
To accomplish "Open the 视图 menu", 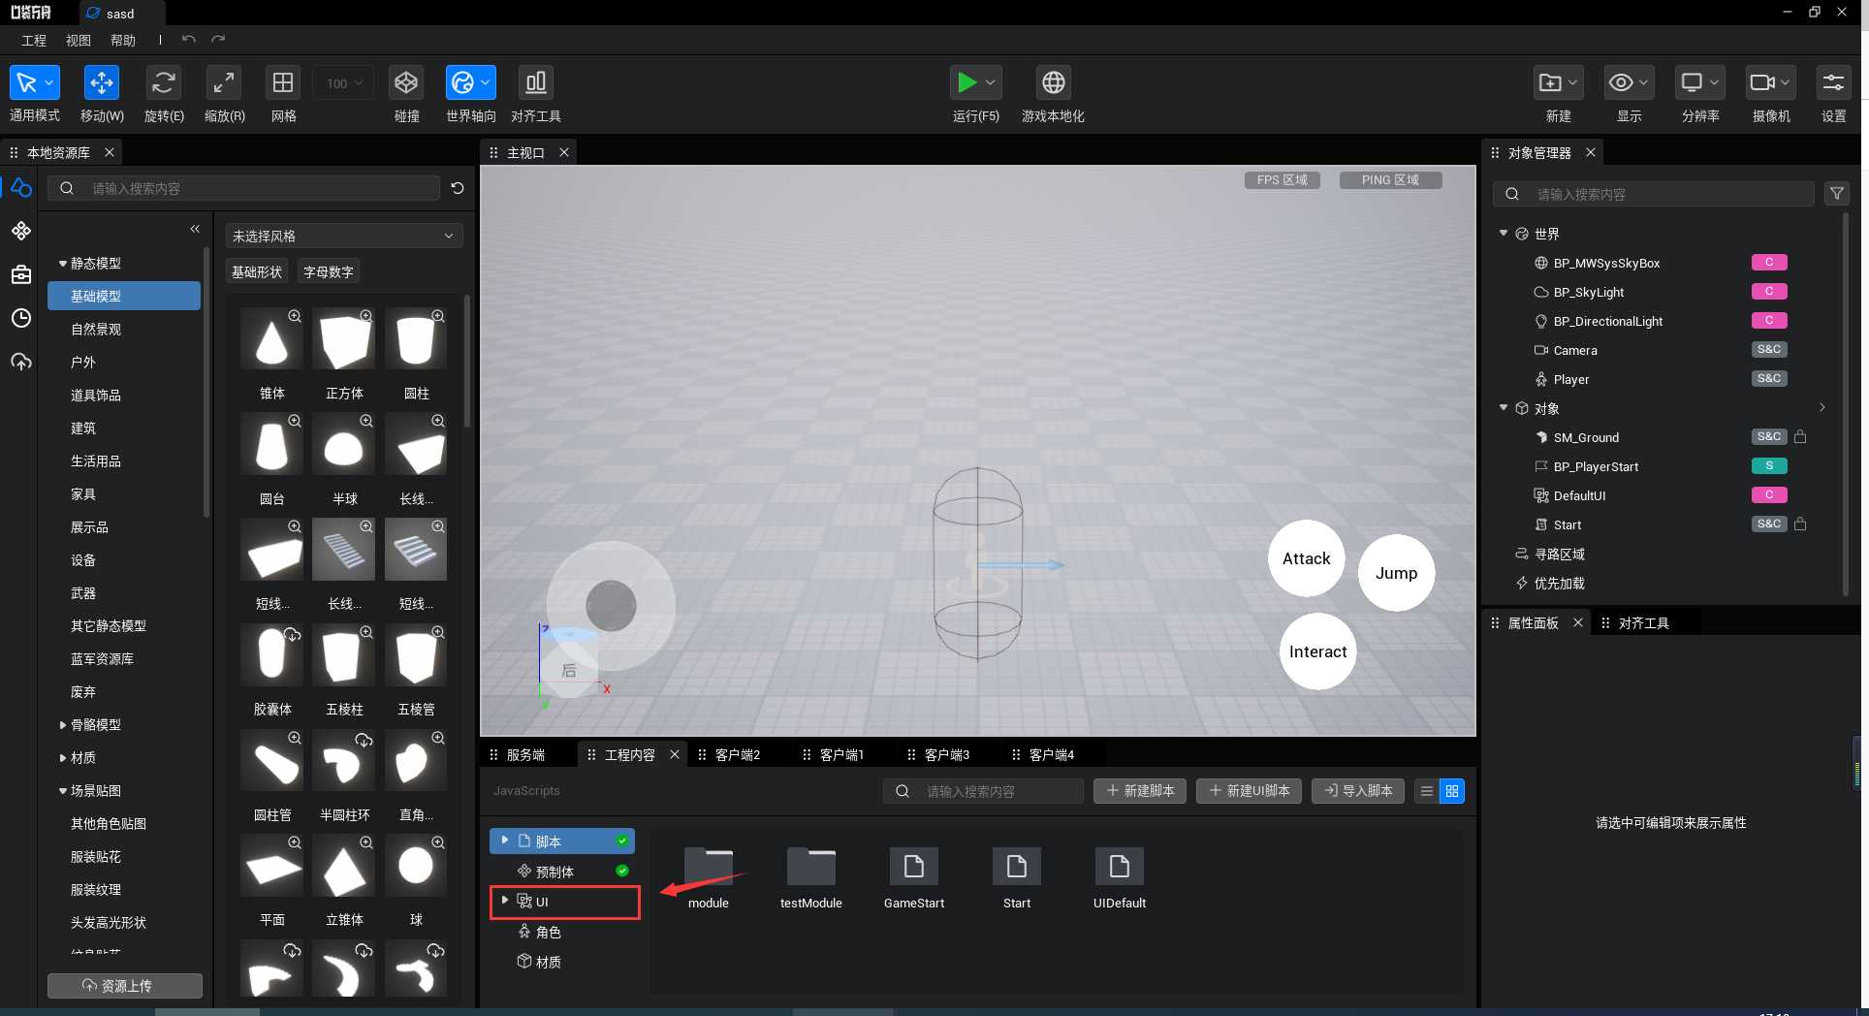I will (x=79, y=40).
